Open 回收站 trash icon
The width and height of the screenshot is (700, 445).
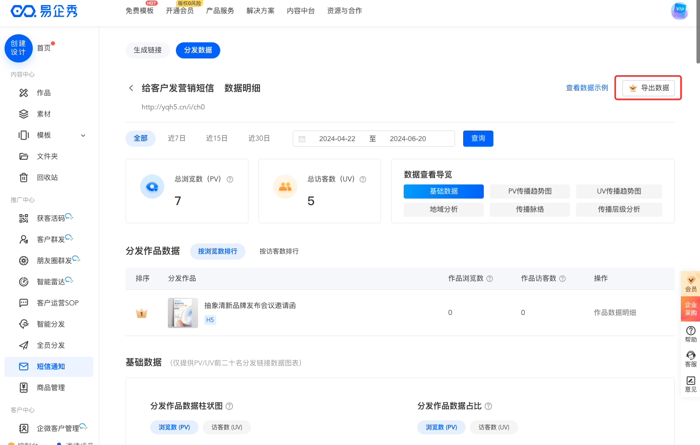[x=24, y=177]
